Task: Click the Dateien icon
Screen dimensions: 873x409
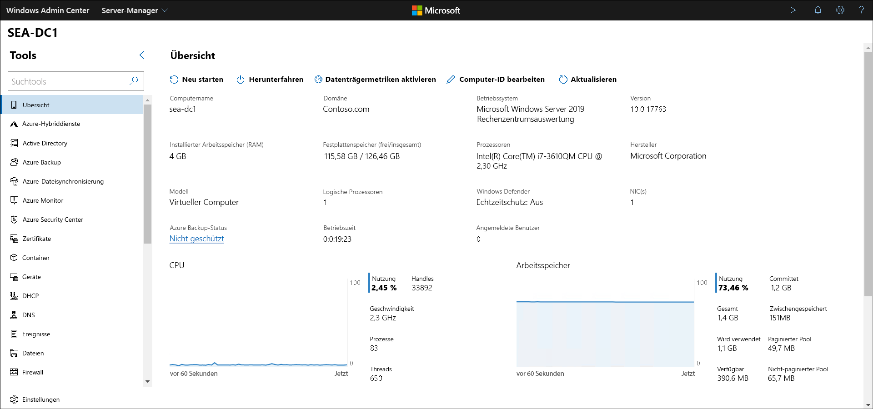Action: 14,353
